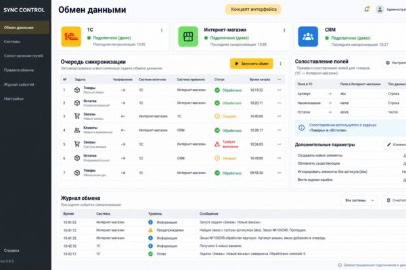The image size is (406, 270).
Task: Click the success icon of the 10:42:11 log entry
Action: [x=150, y=254]
